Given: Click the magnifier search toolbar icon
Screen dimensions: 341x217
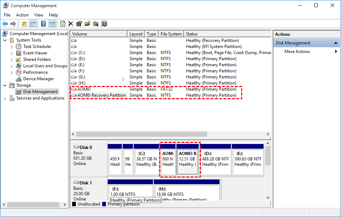Looking at the screenshot, I should click(x=96, y=24).
